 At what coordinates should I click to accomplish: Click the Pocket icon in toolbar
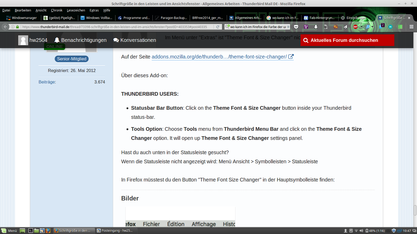[296, 27]
